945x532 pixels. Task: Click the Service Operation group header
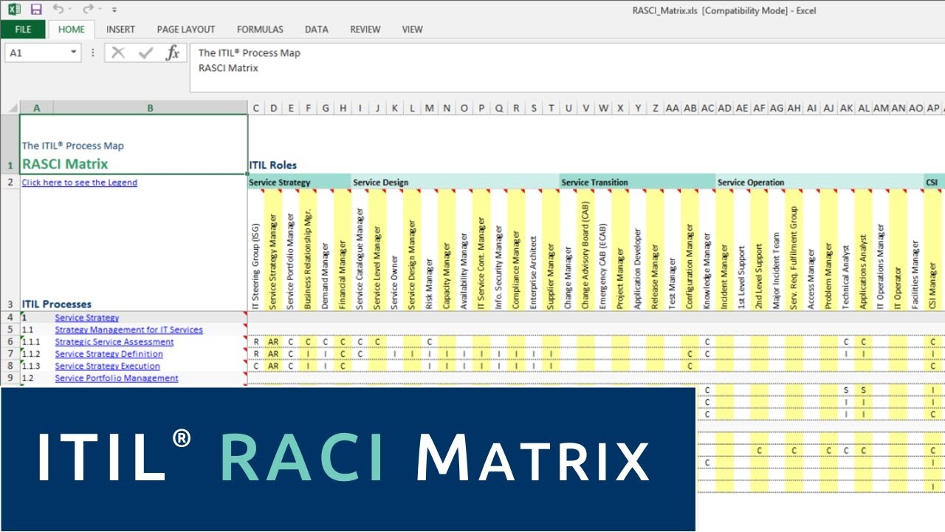[x=819, y=183]
